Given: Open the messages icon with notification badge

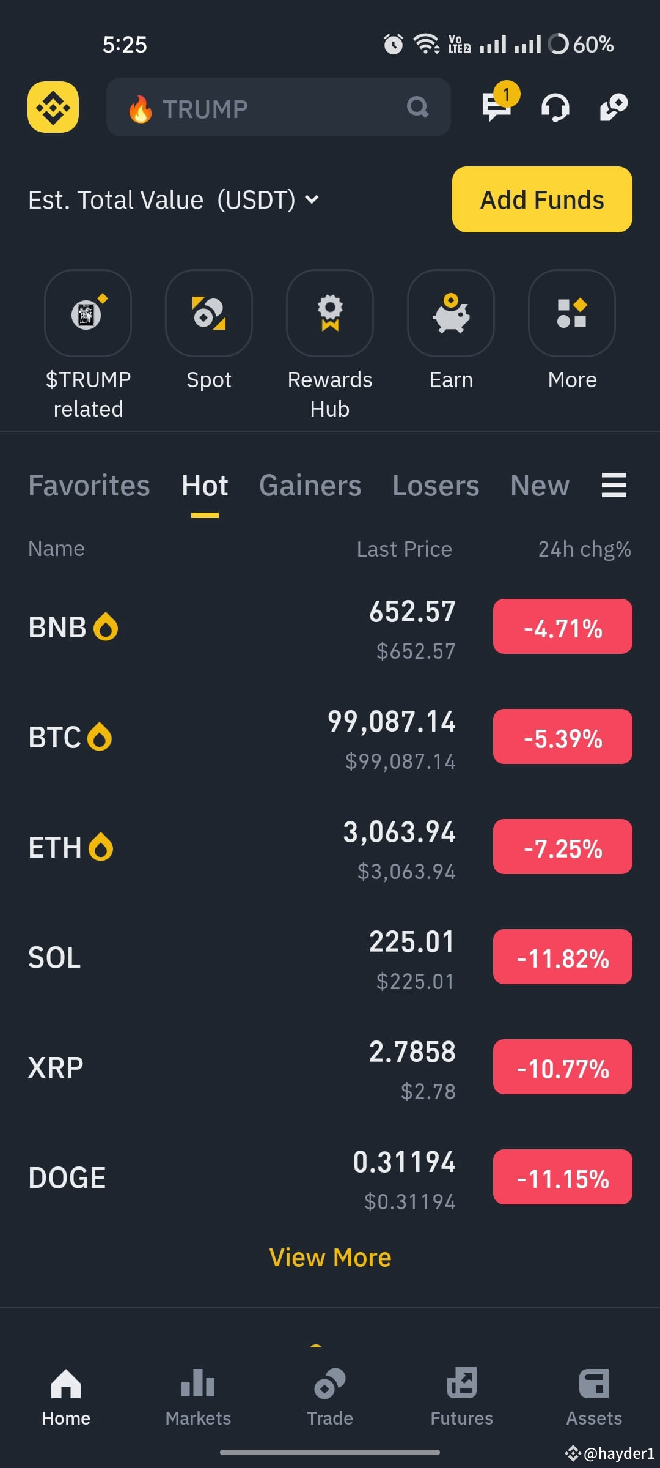Looking at the screenshot, I should pos(498,104).
